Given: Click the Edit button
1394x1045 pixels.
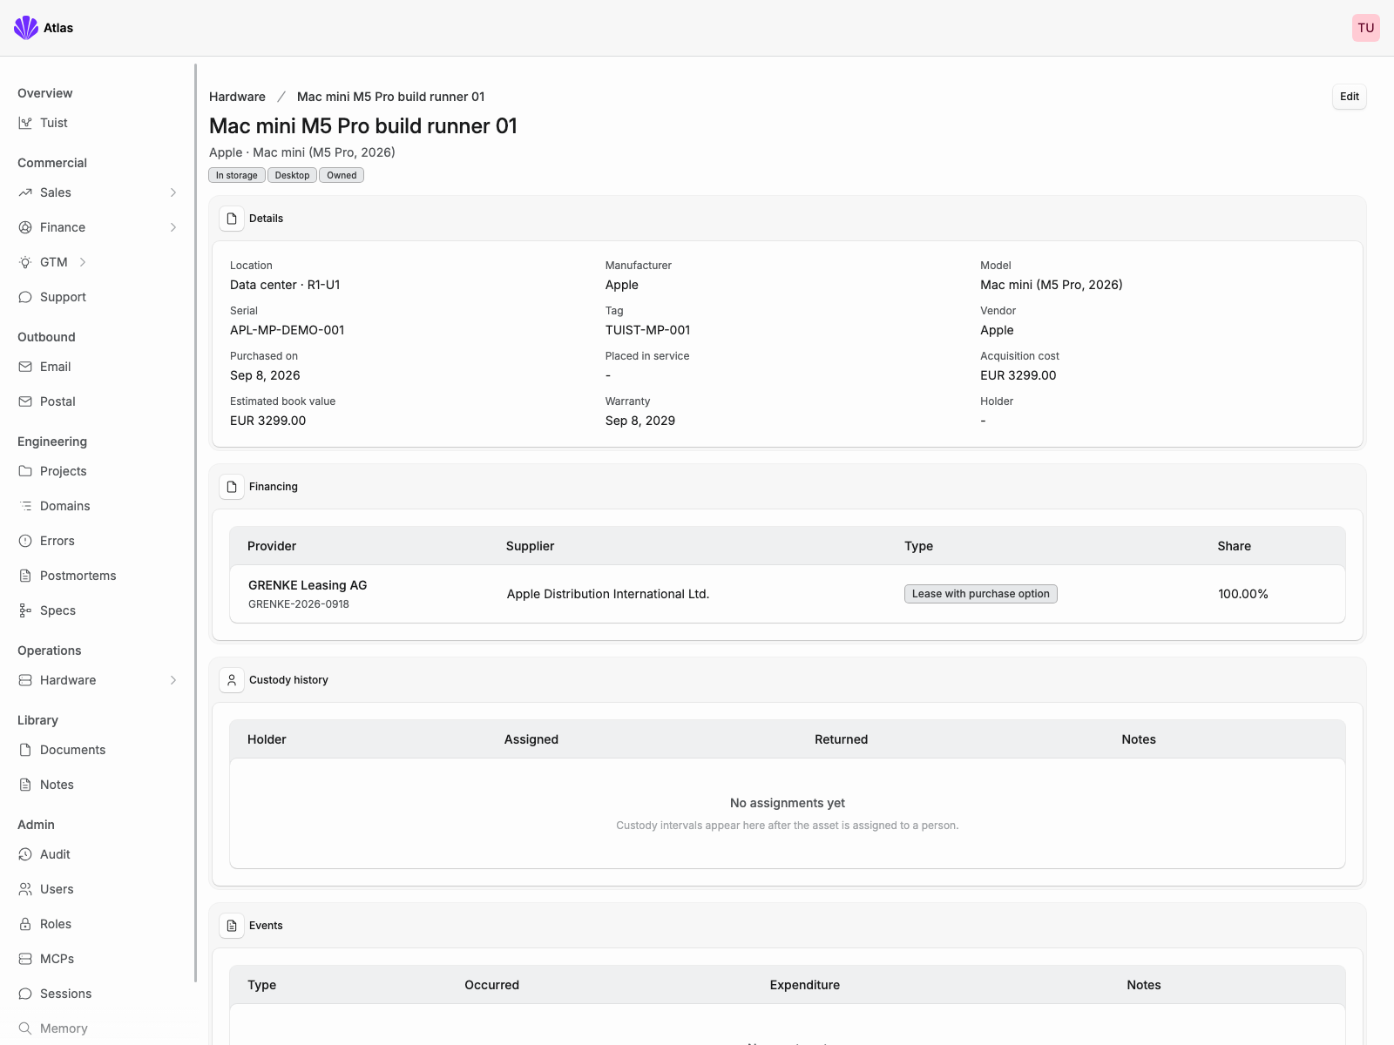Looking at the screenshot, I should tap(1350, 97).
